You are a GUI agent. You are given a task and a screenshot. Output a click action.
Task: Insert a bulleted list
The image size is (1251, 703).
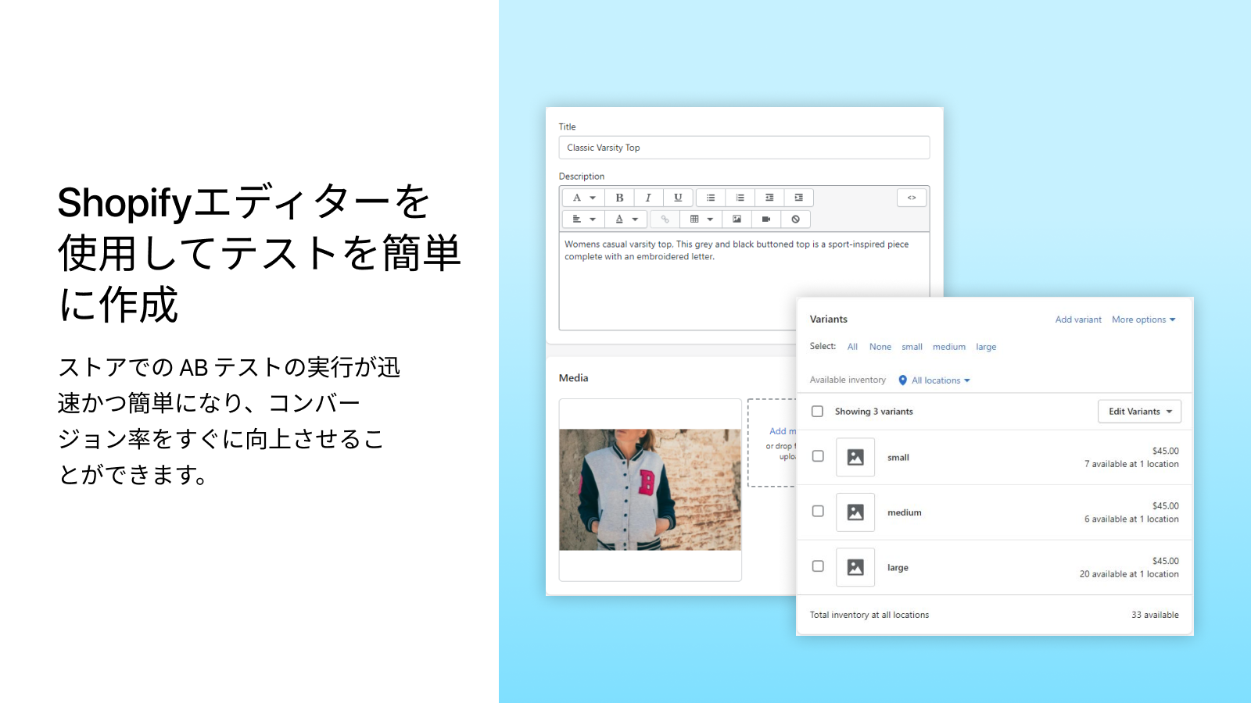click(x=711, y=198)
